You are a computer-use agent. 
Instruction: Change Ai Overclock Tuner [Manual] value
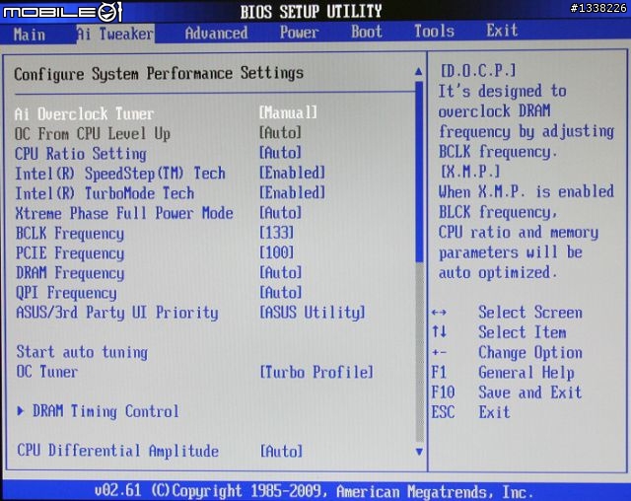pyautogui.click(x=288, y=112)
